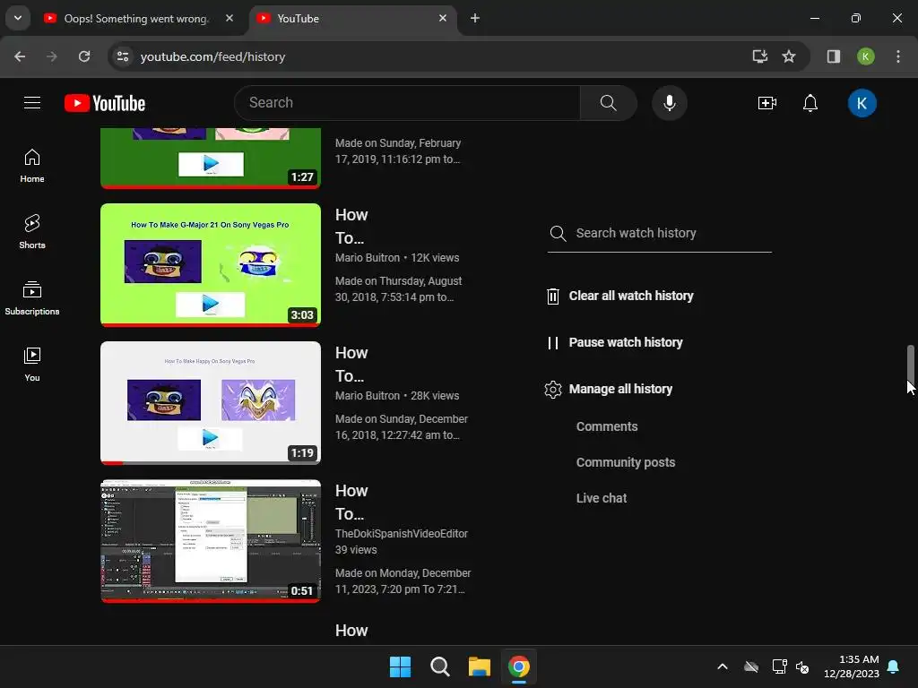Open Subscriptions in sidebar

coord(32,297)
